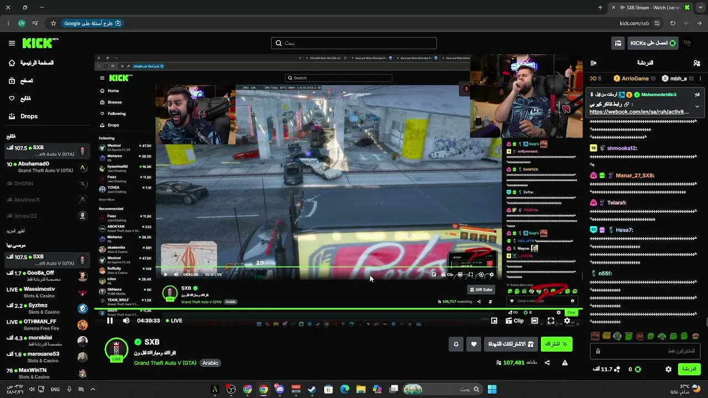Open the Kick shop icon in header
Viewport: 708px width, 398px height.
pyautogui.click(x=618, y=43)
